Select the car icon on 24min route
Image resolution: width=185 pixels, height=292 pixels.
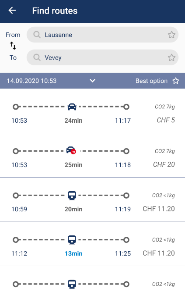coord(72,107)
